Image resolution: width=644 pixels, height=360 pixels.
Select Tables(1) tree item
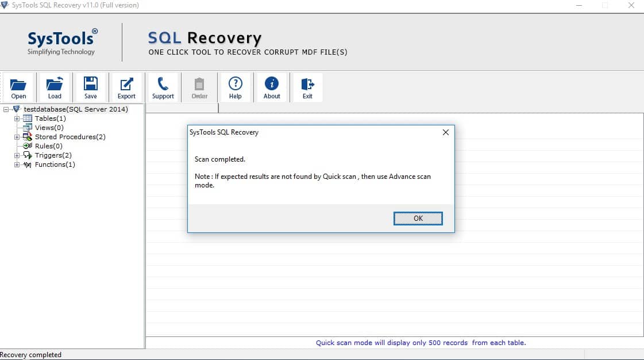coord(50,118)
